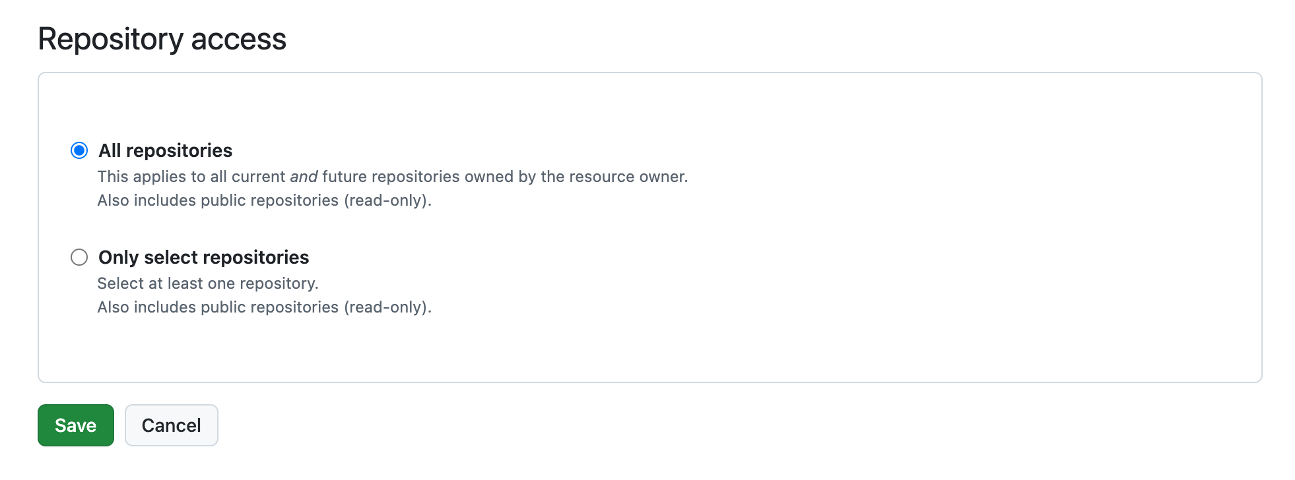Click the word "All" in first option label

pyautogui.click(x=110, y=151)
